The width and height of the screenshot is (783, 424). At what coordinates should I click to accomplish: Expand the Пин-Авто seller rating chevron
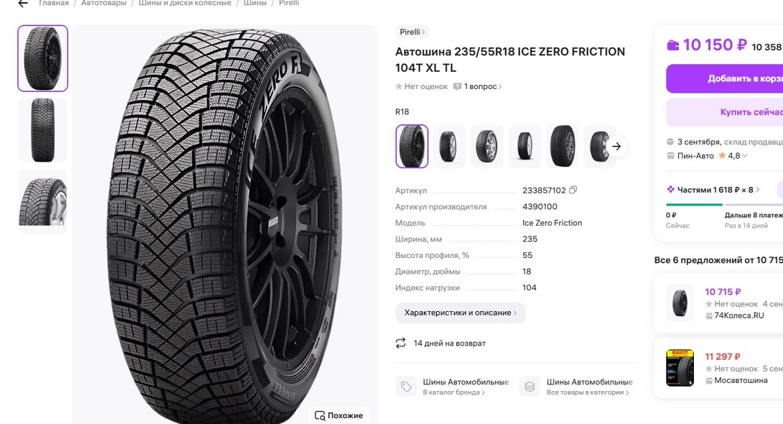[745, 156]
